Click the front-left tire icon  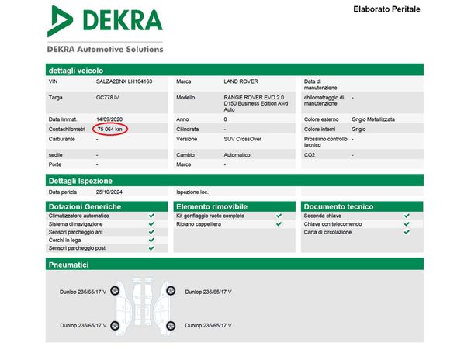115,291
